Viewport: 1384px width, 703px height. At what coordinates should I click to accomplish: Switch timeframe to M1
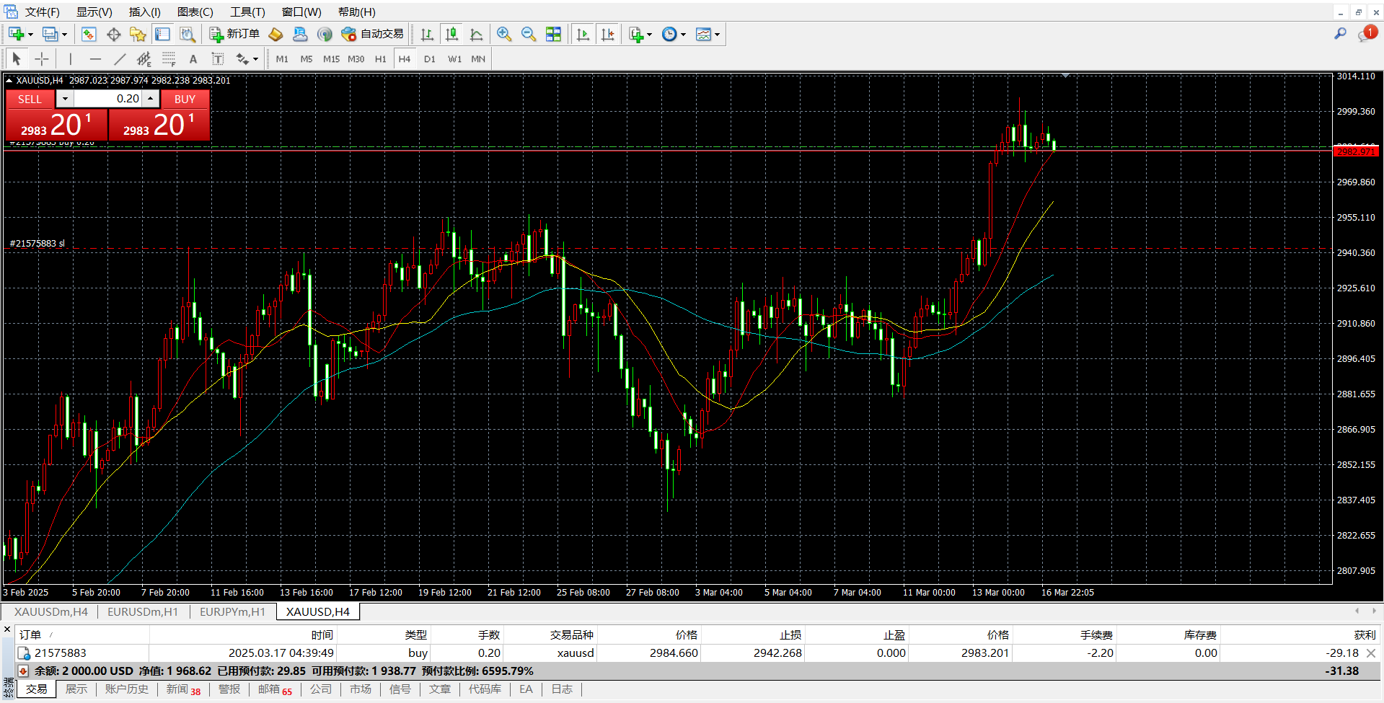pos(282,59)
